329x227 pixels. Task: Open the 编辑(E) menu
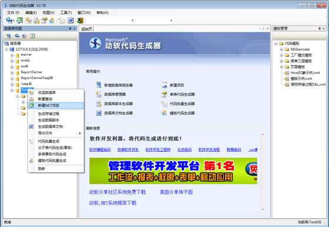(x=31, y=13)
